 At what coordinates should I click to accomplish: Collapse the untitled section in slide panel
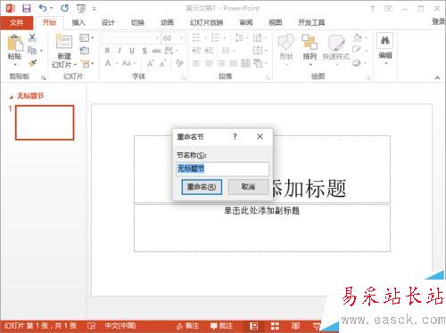(x=12, y=97)
